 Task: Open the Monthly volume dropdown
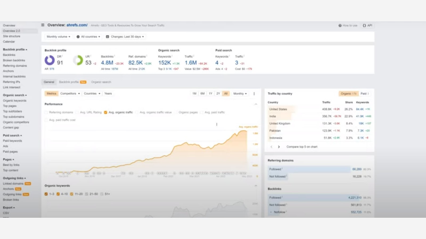point(58,37)
